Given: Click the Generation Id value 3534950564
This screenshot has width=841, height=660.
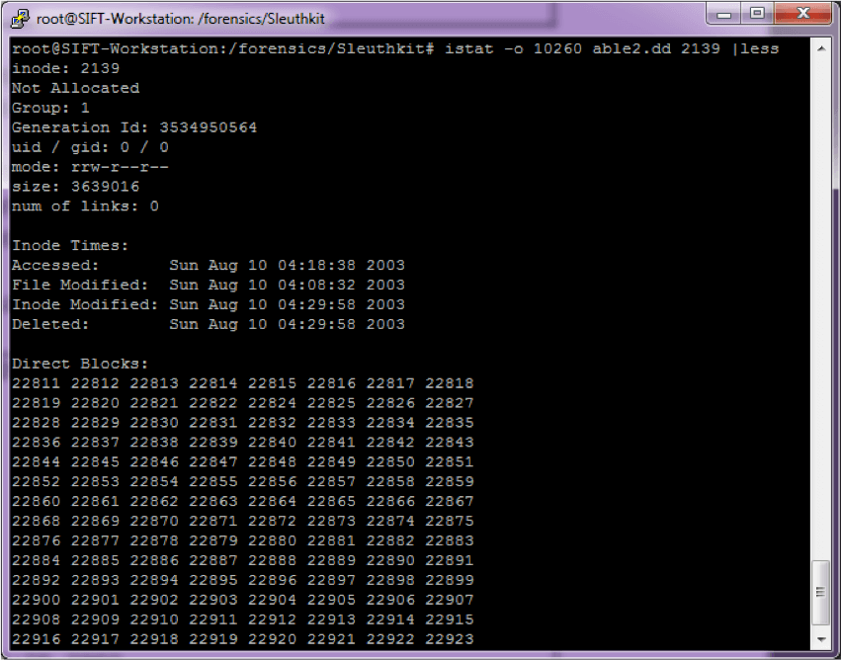Looking at the screenshot, I should [208, 127].
